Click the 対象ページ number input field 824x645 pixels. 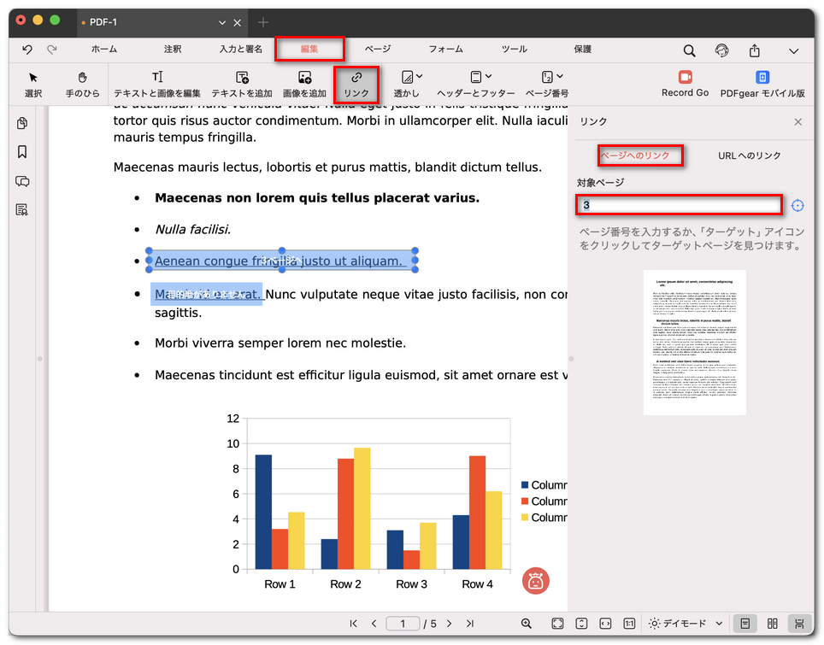pos(679,205)
